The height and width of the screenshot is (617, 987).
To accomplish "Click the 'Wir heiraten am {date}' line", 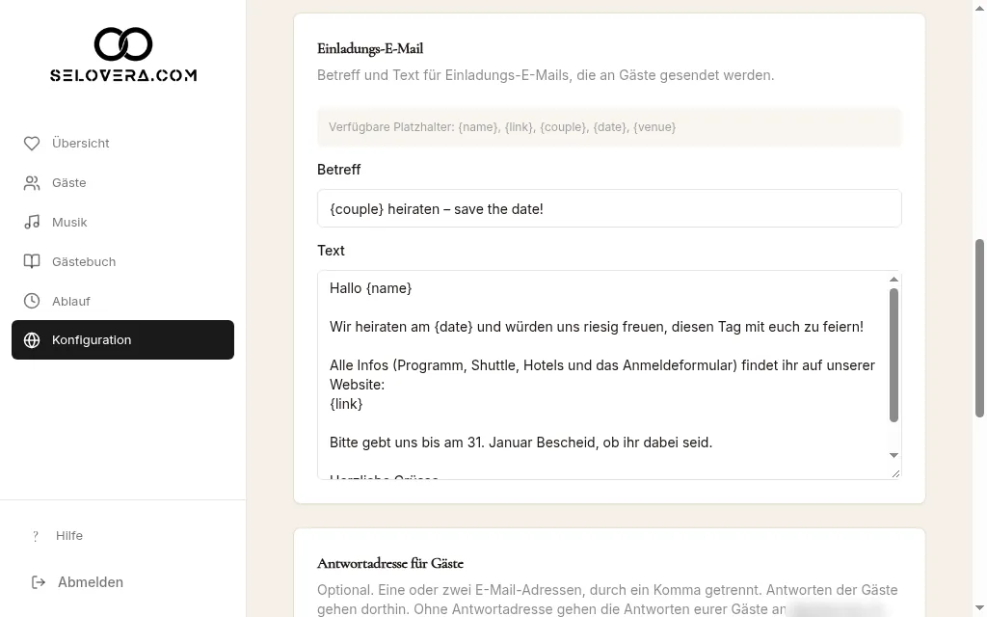I will coord(597,327).
